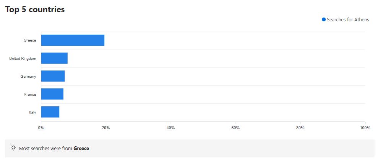Click the 100% axis tick label
The image size is (378, 165).
(365, 128)
